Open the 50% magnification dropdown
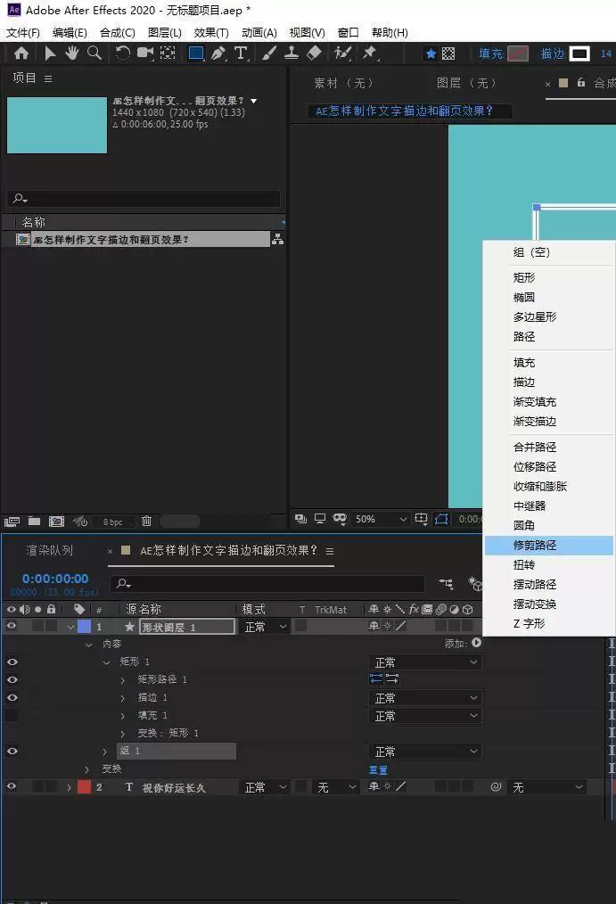This screenshot has width=616, height=904. point(381,519)
